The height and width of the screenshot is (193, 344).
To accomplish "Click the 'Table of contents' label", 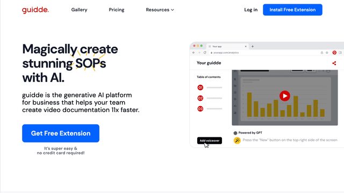I will pos(209,77).
